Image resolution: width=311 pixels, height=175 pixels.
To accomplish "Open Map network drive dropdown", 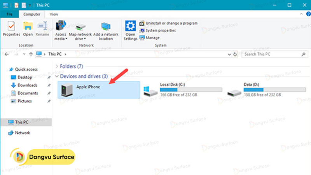I will tap(80, 30).
